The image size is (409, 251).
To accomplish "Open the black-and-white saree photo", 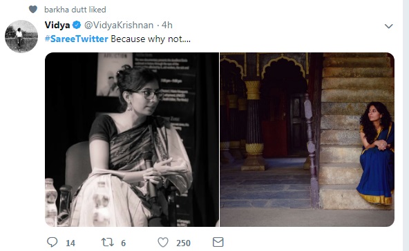I will (x=132, y=139).
